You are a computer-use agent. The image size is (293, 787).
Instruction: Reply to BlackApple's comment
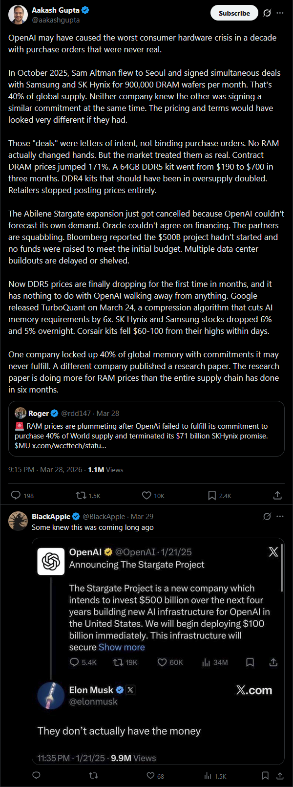click(x=36, y=775)
